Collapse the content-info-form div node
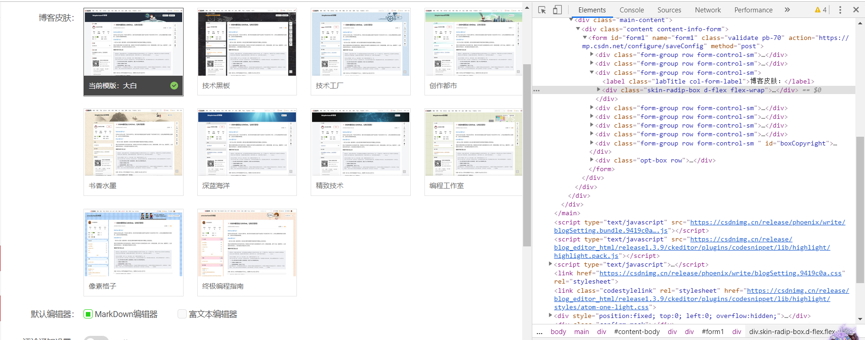This screenshot has height=340, width=865. 578,29
